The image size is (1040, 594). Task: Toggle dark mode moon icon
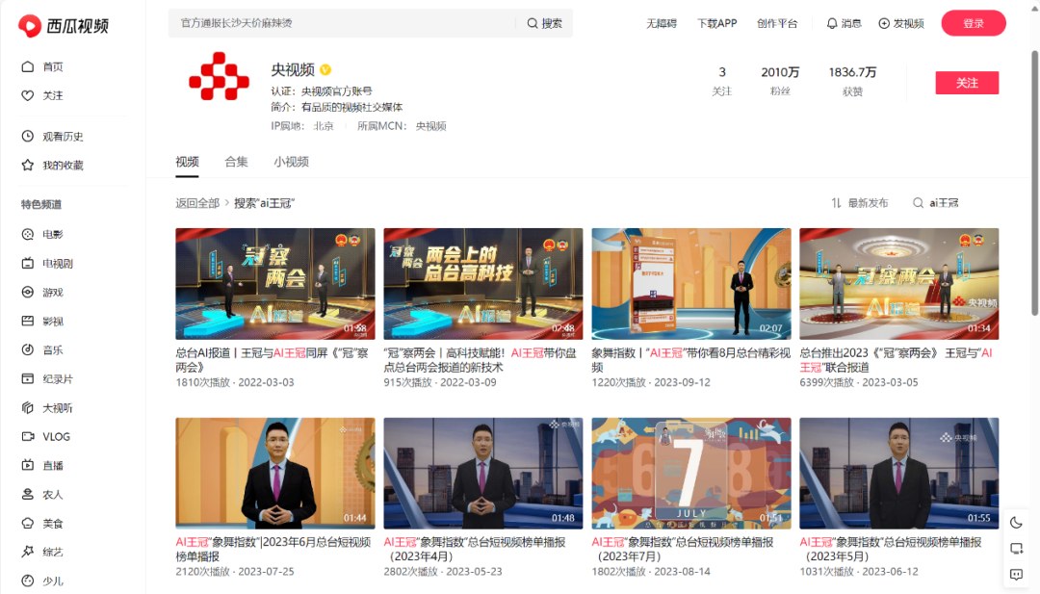tap(1016, 523)
